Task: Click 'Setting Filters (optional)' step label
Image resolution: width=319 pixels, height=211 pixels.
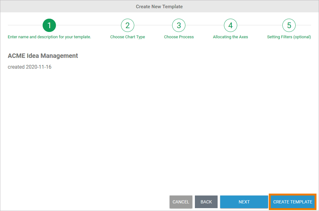Action: [x=289, y=37]
